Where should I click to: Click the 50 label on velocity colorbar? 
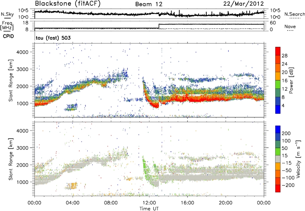(284, 148)
